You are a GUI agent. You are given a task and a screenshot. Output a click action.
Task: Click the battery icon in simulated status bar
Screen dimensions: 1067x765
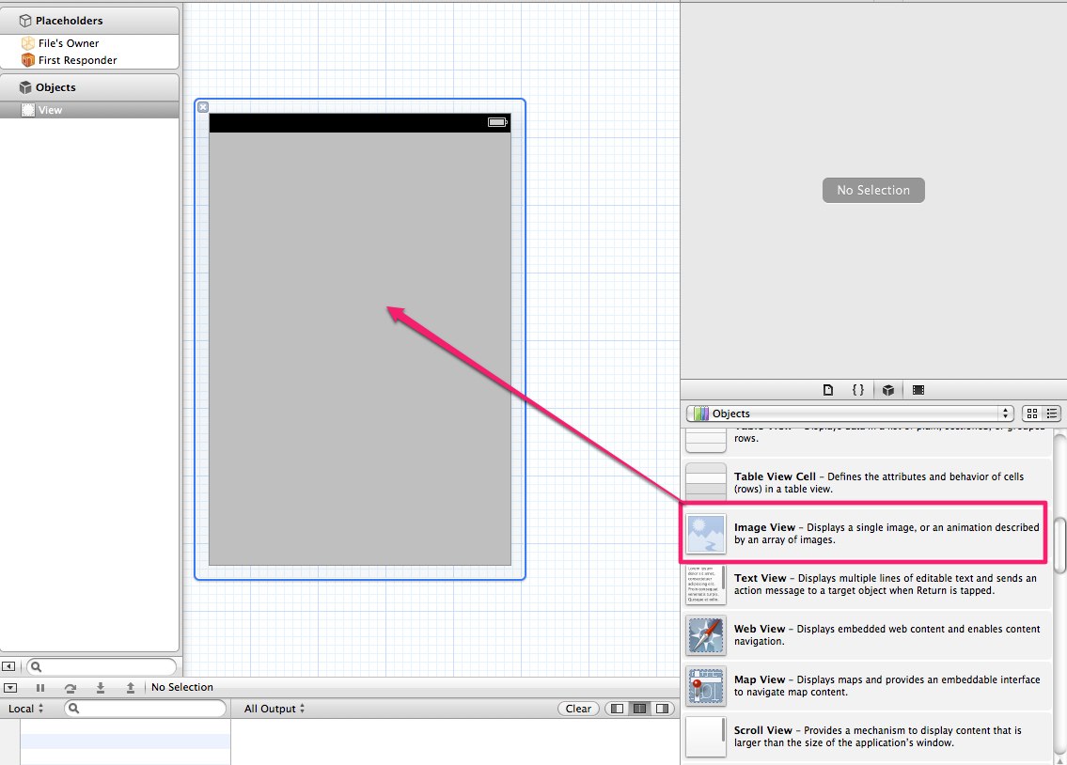tap(497, 122)
